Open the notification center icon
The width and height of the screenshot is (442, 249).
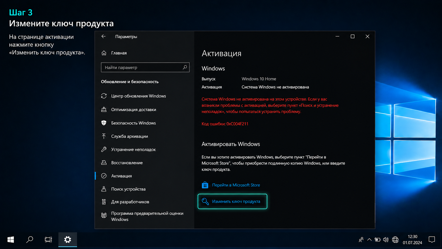(x=432, y=240)
